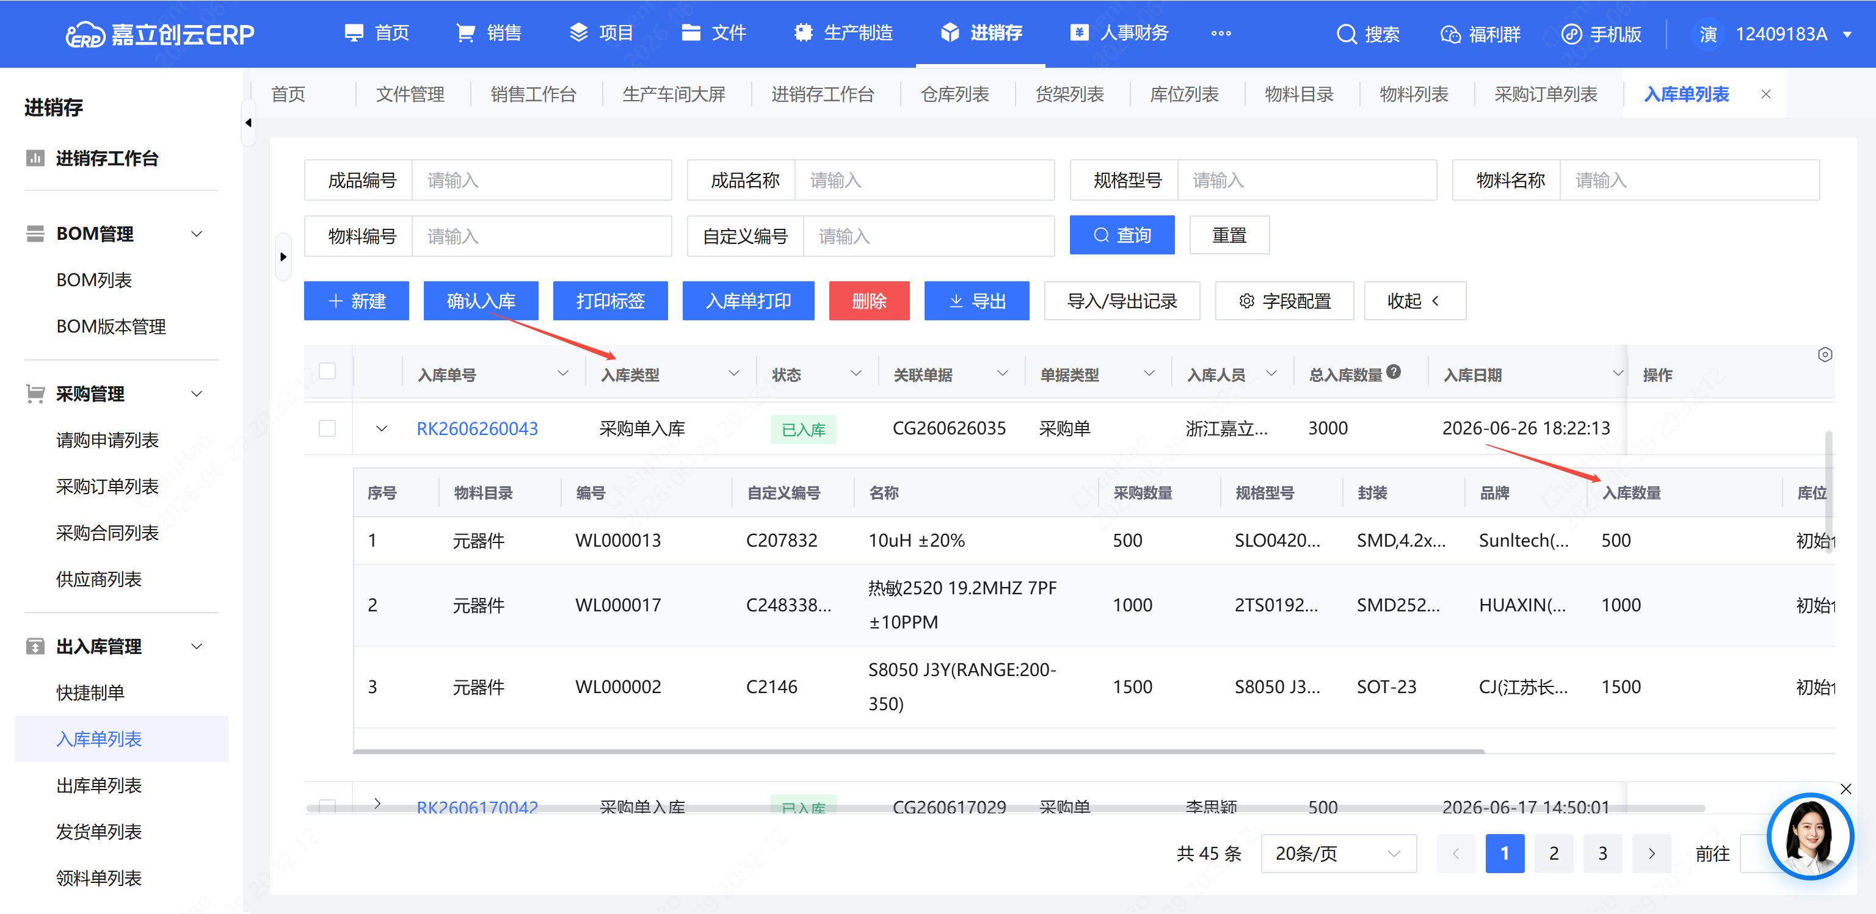
Task: Click the 确认入库 button
Action: click(481, 301)
